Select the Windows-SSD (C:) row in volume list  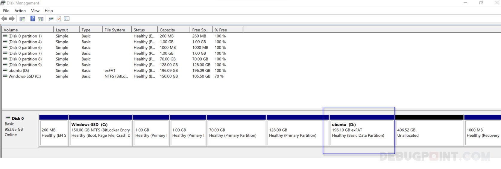coord(25,76)
